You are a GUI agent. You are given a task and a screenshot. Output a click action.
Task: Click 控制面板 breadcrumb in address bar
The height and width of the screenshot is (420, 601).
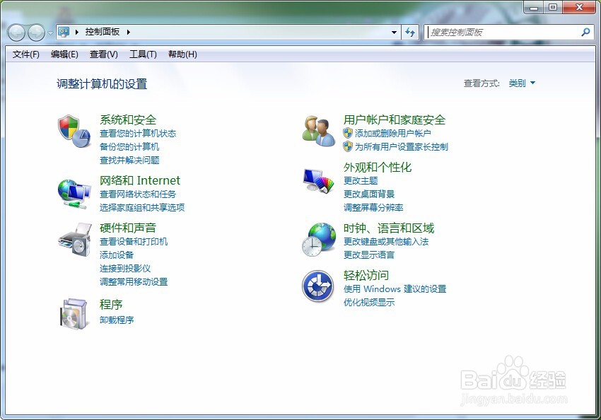tap(103, 32)
